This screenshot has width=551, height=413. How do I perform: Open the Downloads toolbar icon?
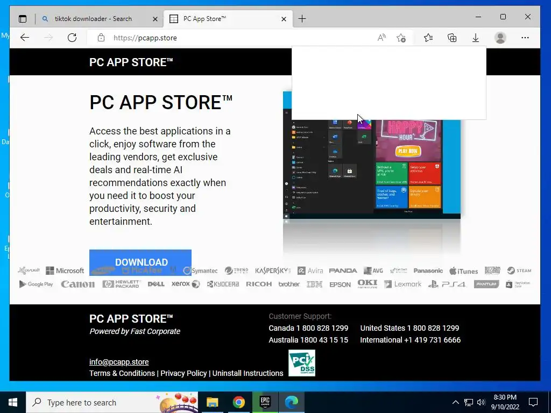pos(476,38)
